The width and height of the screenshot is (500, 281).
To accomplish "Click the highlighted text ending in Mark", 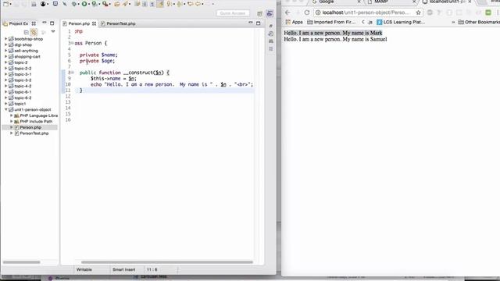I will click(x=333, y=33).
